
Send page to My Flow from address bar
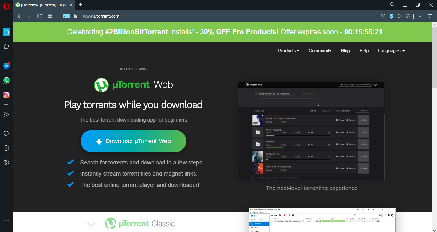(x=400, y=16)
